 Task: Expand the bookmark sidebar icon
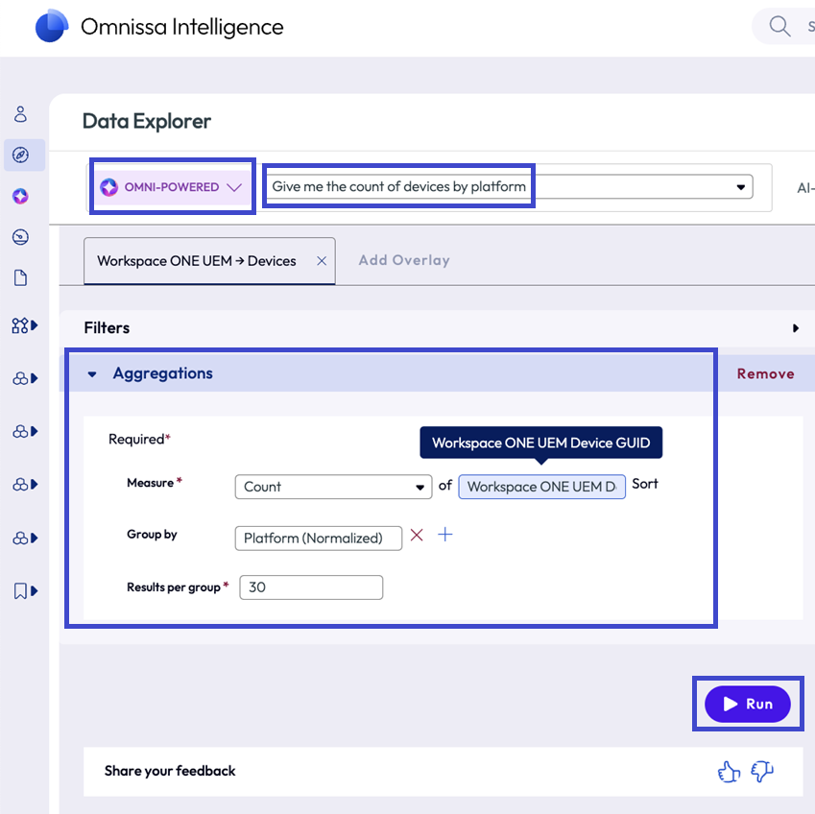click(x=25, y=591)
